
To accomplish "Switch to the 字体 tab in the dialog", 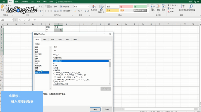I will (x=52, y=40).
